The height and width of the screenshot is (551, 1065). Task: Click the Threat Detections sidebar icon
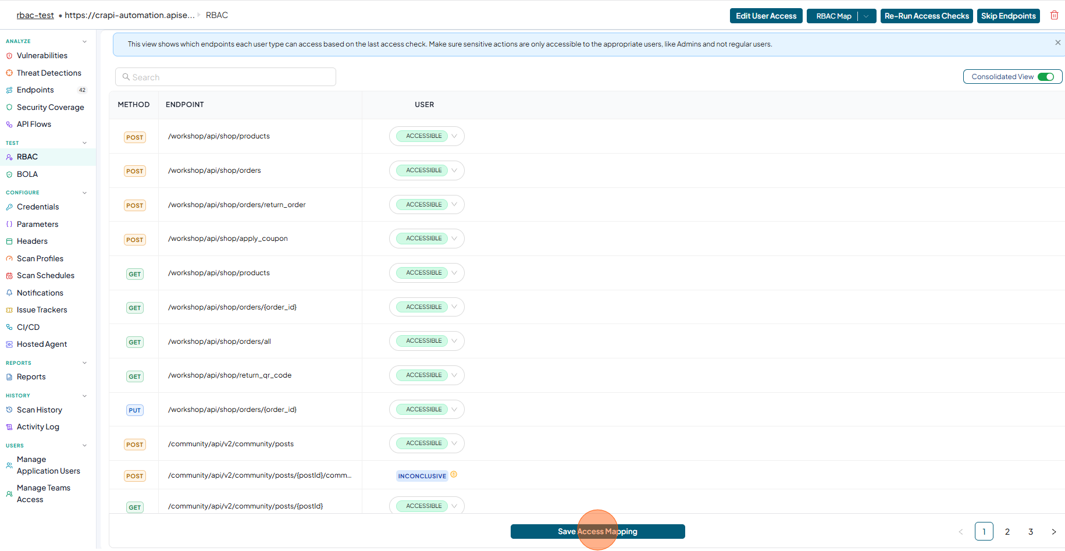pos(9,73)
